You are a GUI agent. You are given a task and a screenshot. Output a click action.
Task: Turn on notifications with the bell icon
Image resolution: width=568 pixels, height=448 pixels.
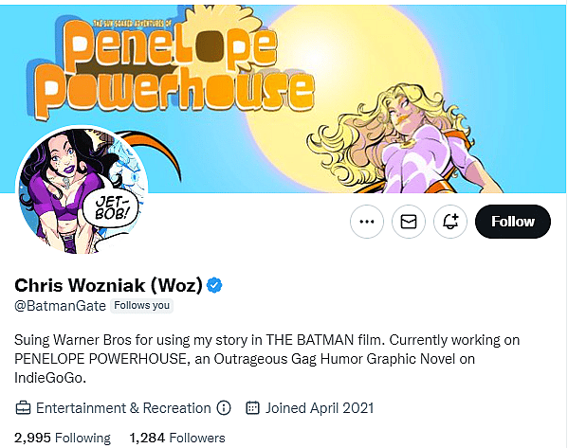point(450,222)
